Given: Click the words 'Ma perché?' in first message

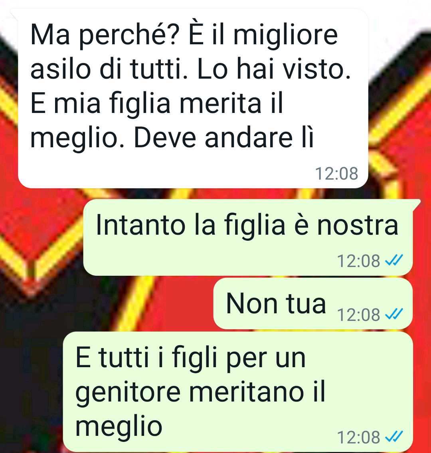Looking at the screenshot, I should point(106,36).
